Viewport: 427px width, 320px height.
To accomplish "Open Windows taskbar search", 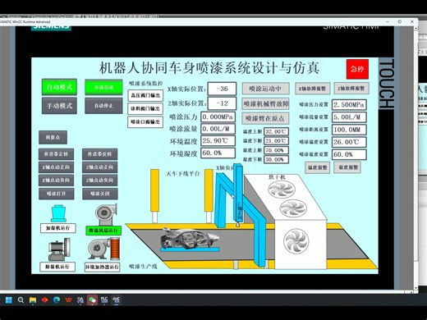I will 21,300.
